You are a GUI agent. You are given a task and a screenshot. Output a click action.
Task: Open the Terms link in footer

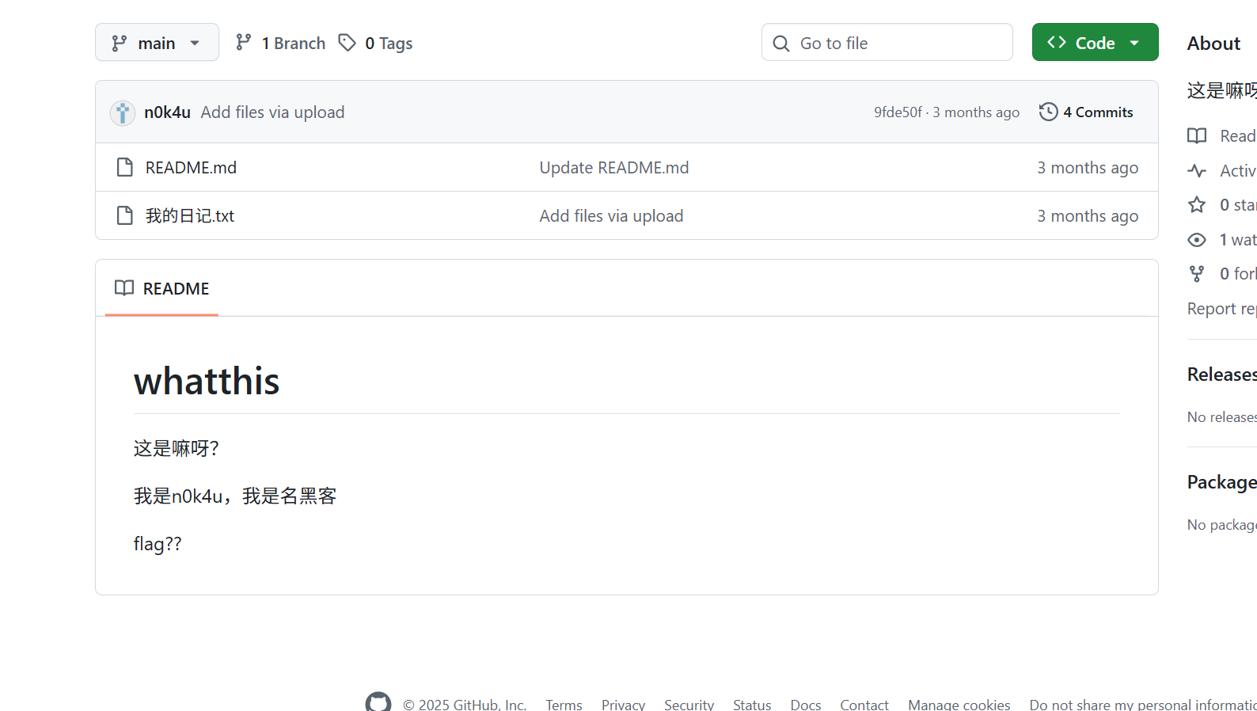(564, 704)
